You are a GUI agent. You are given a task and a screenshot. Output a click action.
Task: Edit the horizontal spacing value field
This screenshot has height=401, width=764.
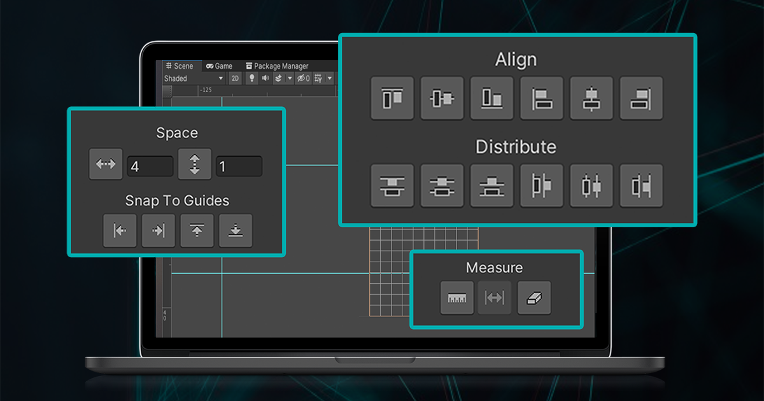pyautogui.click(x=150, y=165)
